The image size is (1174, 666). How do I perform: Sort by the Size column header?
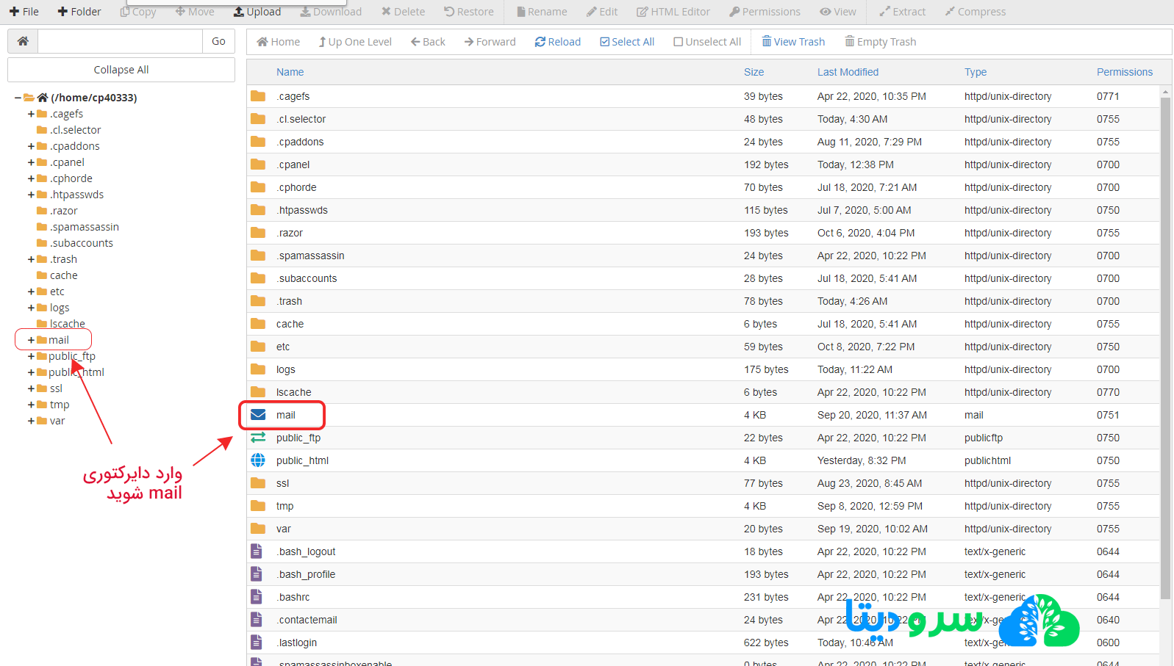tap(754, 72)
